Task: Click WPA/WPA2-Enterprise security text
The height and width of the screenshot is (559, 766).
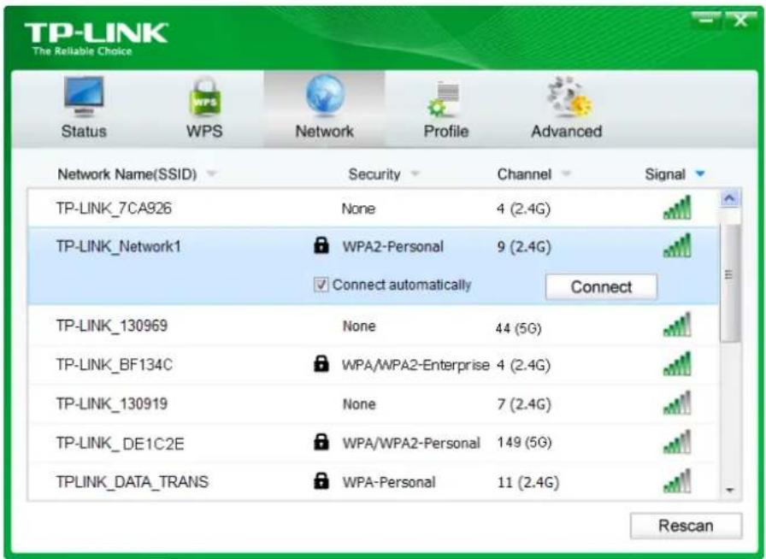Action: 415,364
